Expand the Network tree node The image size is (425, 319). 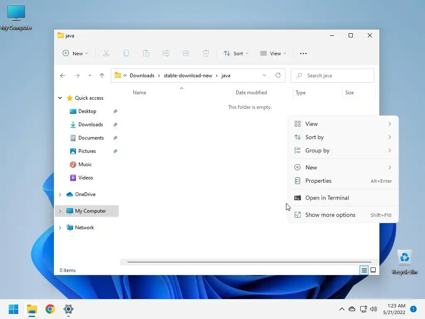[x=60, y=228]
